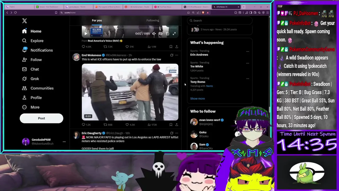Expand the video to fullscreen
The height and width of the screenshot is (191, 339).
(174, 34)
